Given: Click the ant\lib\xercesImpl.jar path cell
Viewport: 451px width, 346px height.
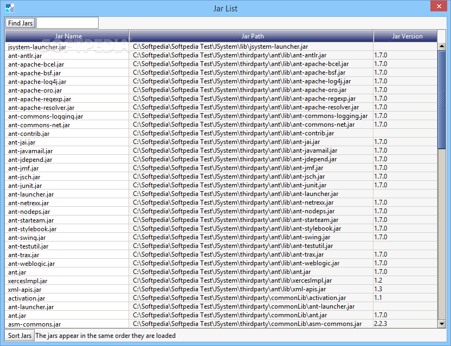Looking at the screenshot, I should [x=252, y=280].
